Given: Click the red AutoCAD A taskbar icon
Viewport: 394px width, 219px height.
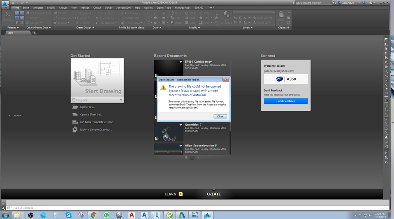Looking at the screenshot, I should point(132,215).
